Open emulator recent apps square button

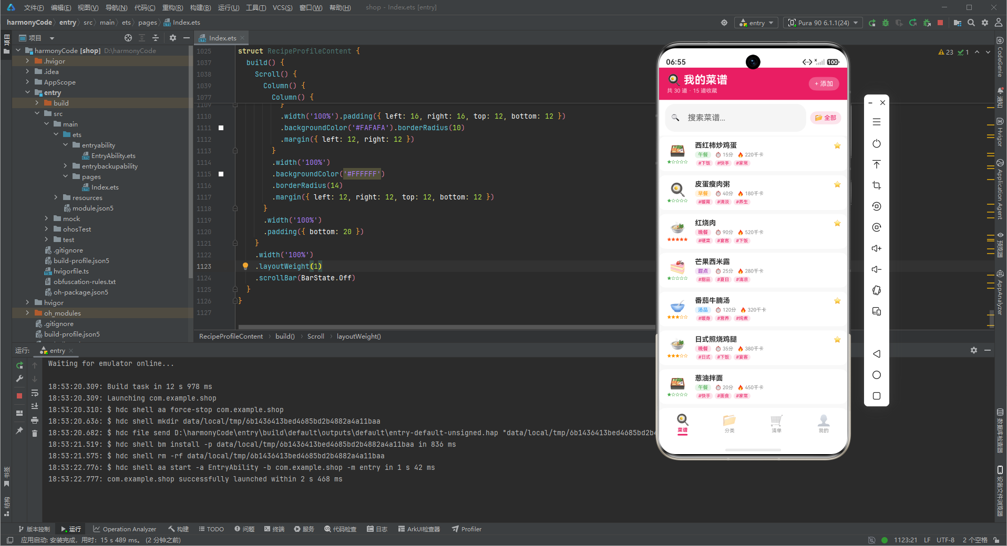pos(877,396)
